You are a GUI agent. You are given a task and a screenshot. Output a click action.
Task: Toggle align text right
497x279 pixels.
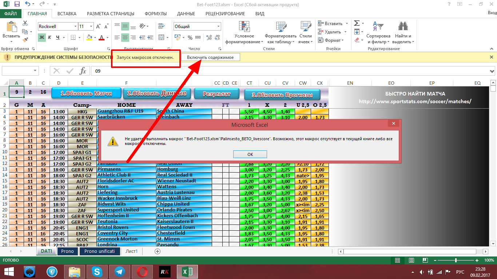coord(133,37)
